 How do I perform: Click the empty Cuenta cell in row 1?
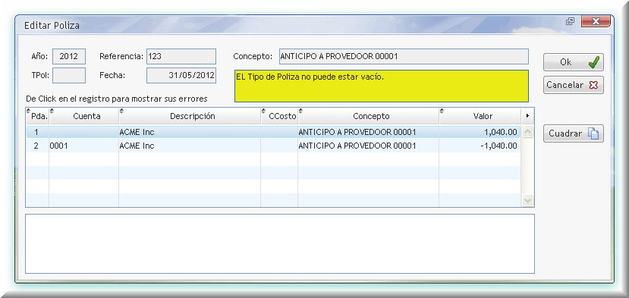coord(83,132)
